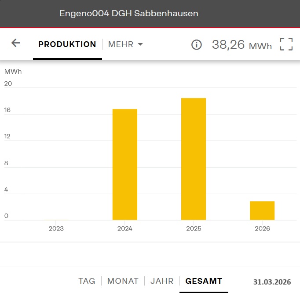Image resolution: width=300 pixels, height=293 pixels.
Task: Open the info circle icon
Action: pos(196,44)
